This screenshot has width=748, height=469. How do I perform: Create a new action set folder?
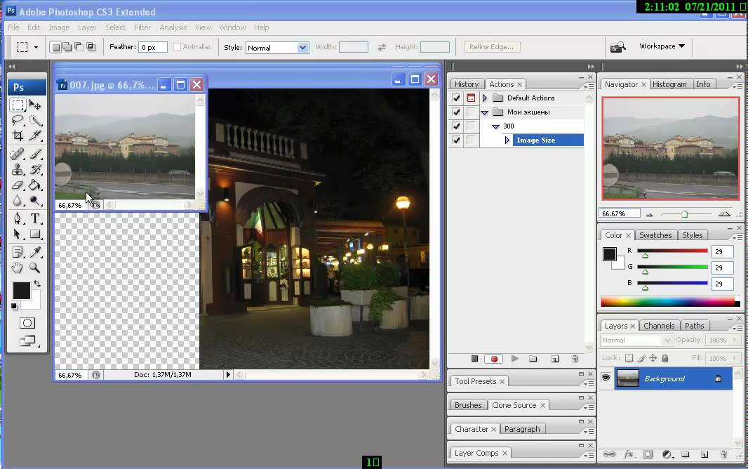533,359
